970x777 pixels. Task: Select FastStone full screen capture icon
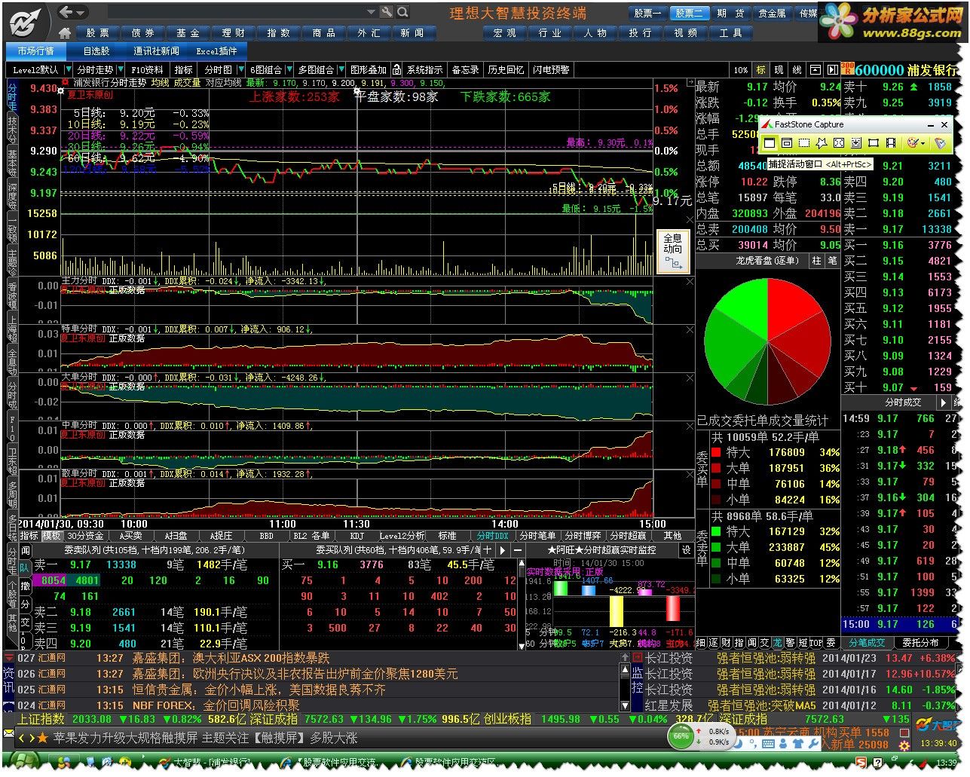point(839,142)
